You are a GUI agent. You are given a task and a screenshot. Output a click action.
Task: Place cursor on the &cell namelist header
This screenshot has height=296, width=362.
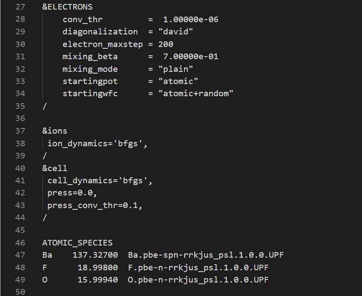[55, 168]
